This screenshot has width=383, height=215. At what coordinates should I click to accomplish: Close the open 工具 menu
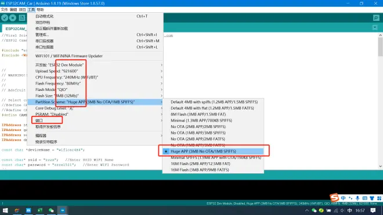(x=31, y=10)
